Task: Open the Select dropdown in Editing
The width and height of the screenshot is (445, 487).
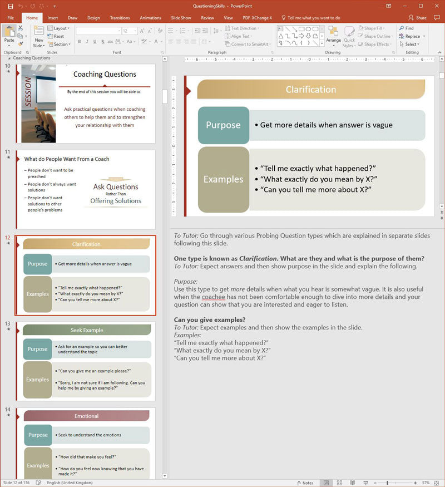Action: (409, 44)
